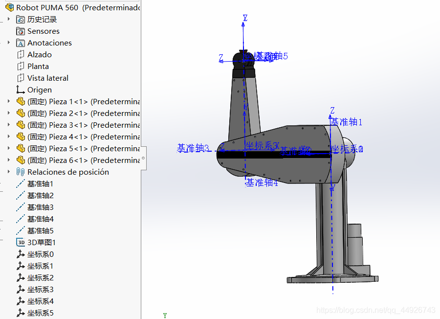The height and width of the screenshot is (319, 440).
Task: Click the 基准轴4 axis icon in tree
Action: [21, 219]
